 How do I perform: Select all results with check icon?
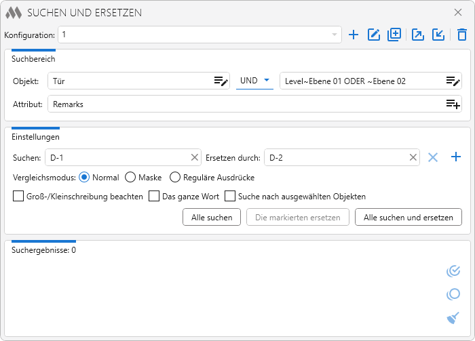453,271
